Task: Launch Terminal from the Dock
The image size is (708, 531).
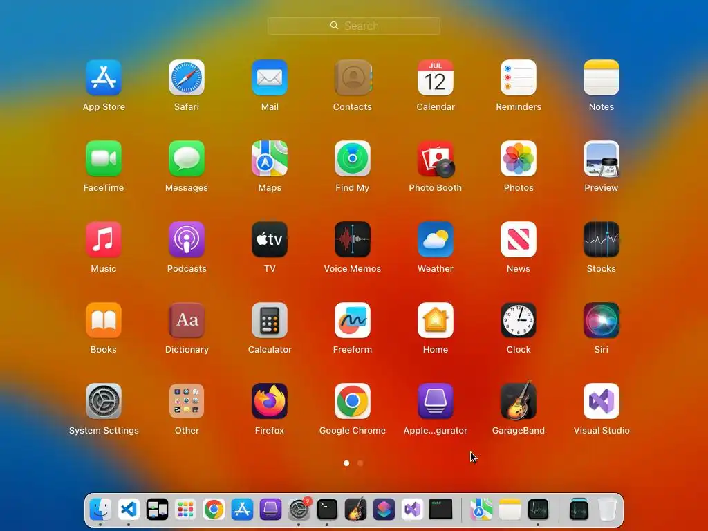Action: pos(327,510)
